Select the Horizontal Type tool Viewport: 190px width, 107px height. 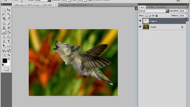click(9, 41)
